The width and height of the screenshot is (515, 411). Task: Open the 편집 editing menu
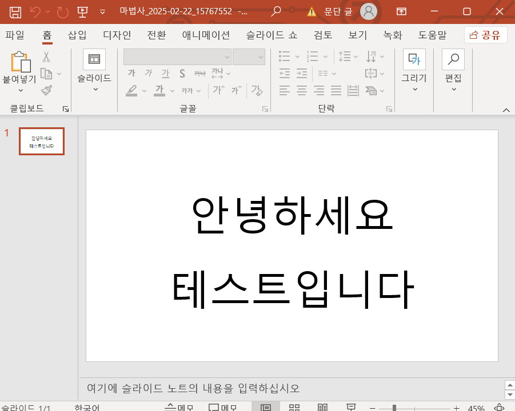[x=453, y=71]
